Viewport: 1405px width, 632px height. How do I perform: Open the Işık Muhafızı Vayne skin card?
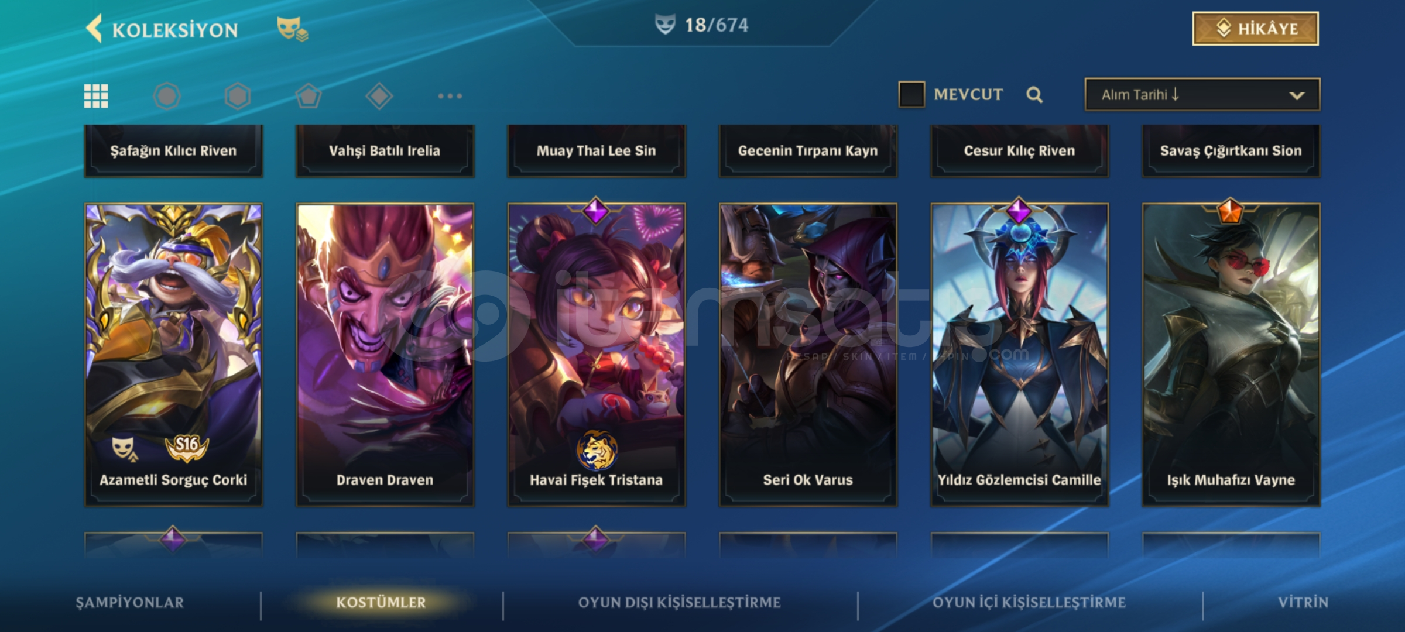[1231, 355]
